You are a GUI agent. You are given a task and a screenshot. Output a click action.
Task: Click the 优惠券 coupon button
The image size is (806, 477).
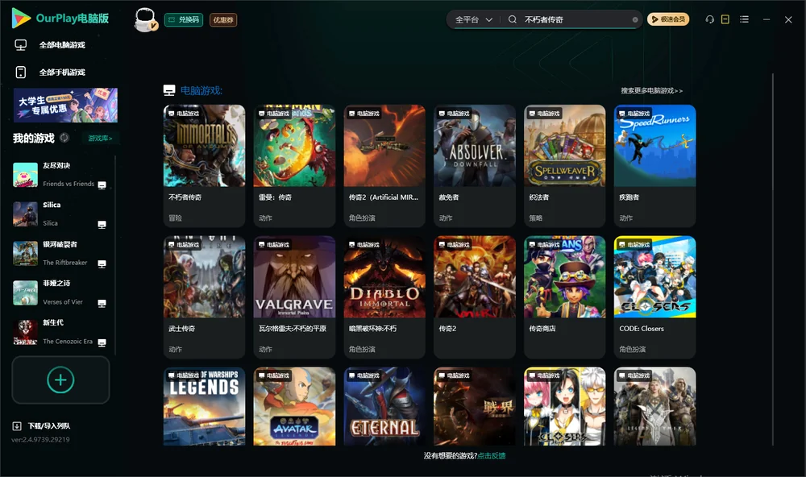(x=223, y=20)
